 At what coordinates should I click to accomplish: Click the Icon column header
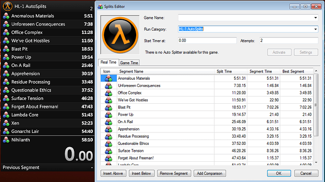[109, 71]
